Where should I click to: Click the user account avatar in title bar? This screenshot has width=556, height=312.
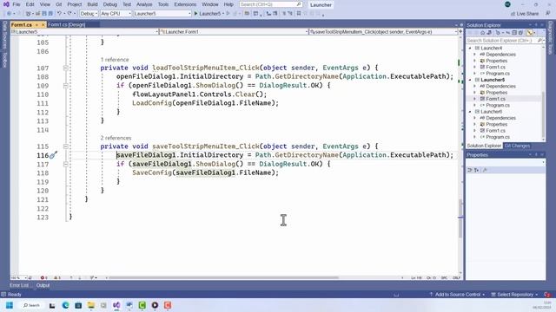point(507,4)
